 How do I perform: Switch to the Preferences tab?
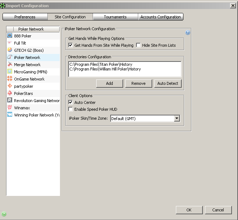click(25, 17)
